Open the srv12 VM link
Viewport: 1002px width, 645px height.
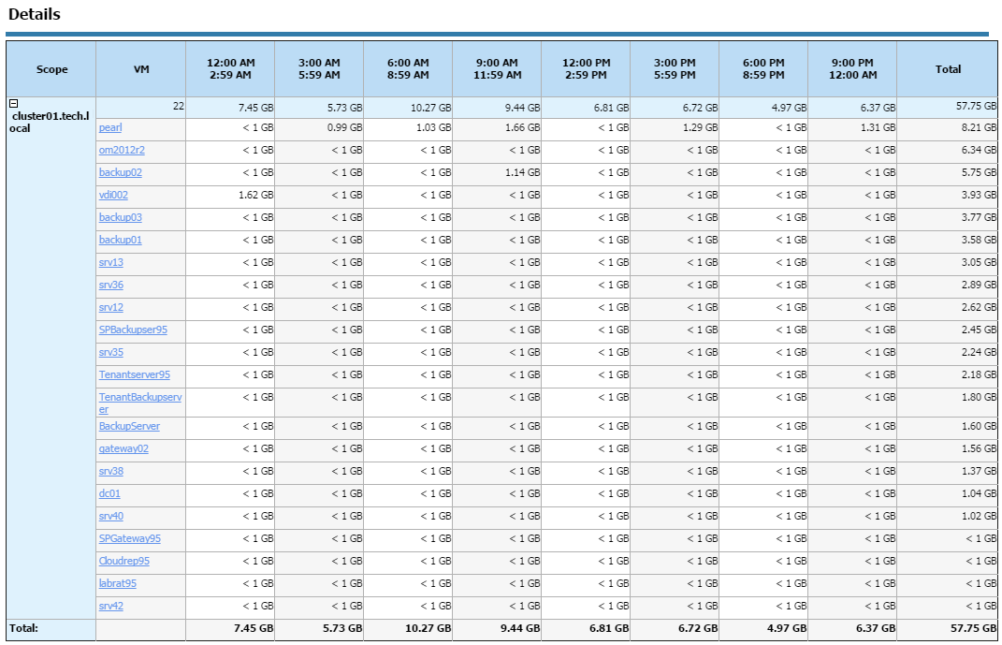pyautogui.click(x=111, y=307)
